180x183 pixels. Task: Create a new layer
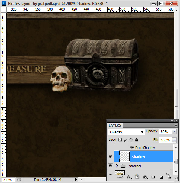(x=161, y=177)
